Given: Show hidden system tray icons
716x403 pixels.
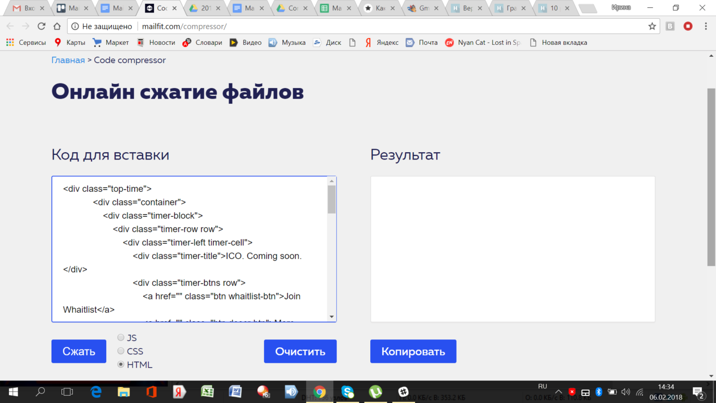Looking at the screenshot, I should (558, 392).
